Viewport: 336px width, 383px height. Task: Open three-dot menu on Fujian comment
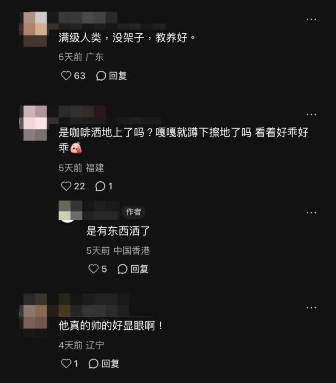[311, 114]
